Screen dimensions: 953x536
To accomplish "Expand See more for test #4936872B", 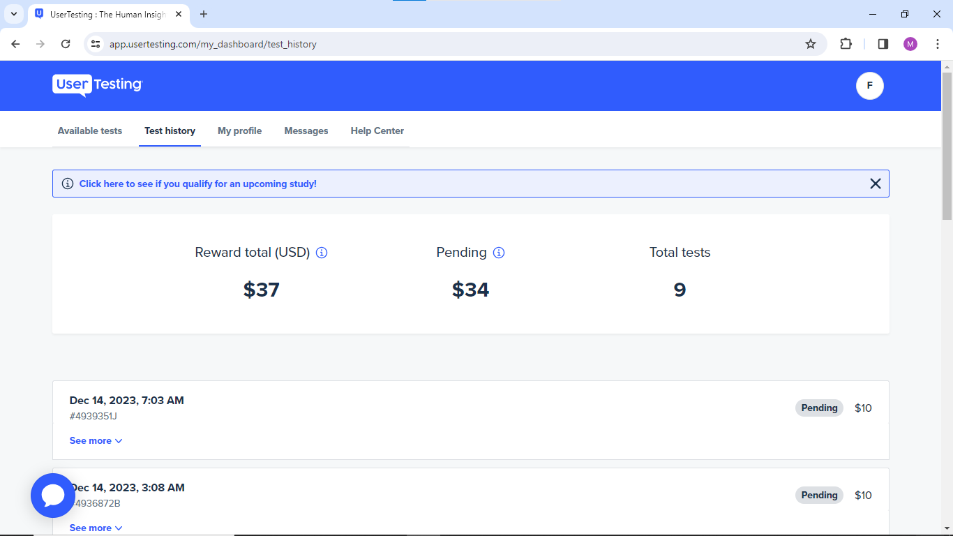I will point(96,528).
